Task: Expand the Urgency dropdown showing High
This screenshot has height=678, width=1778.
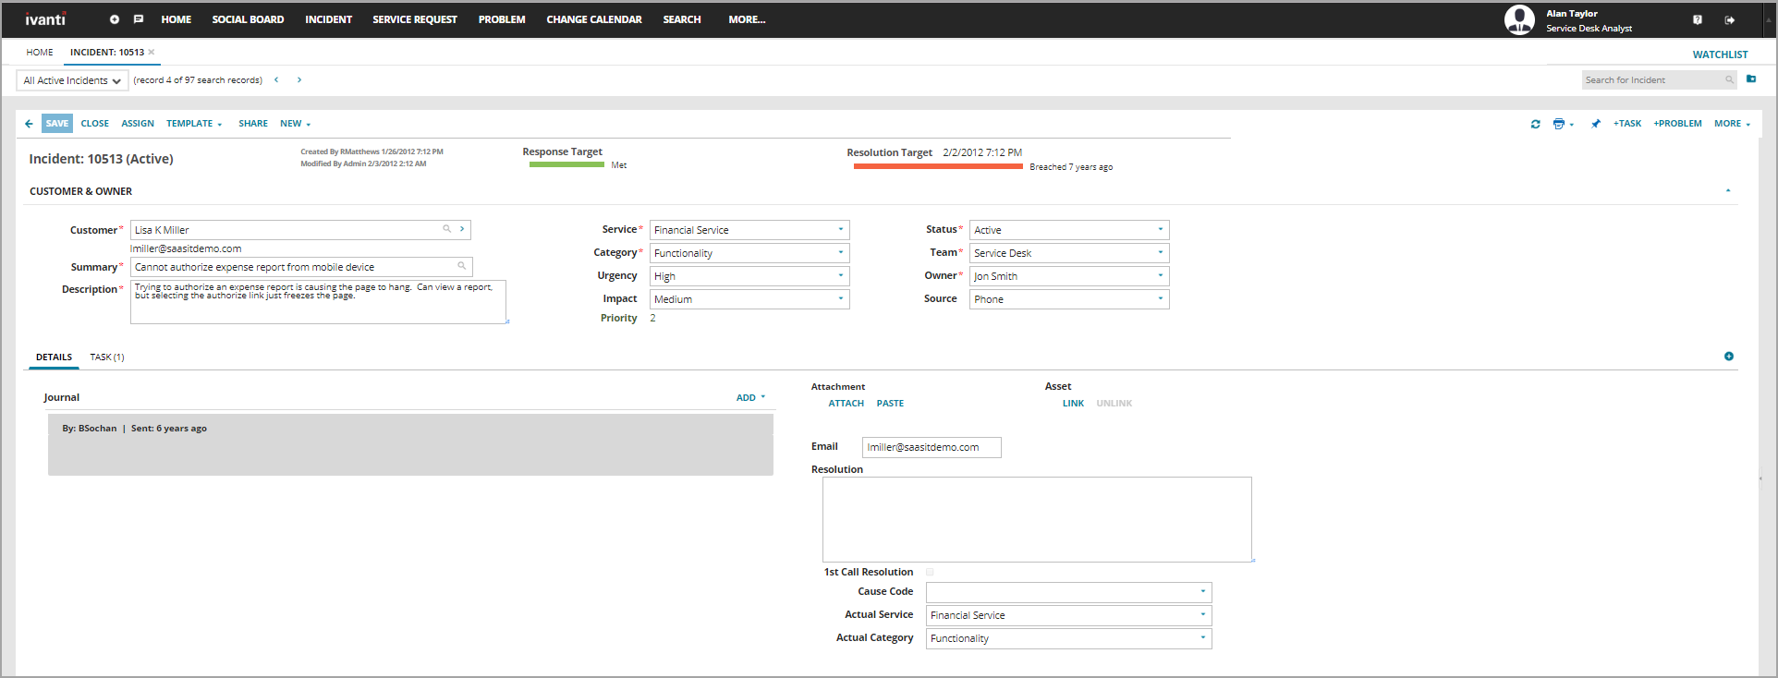Action: (x=749, y=276)
